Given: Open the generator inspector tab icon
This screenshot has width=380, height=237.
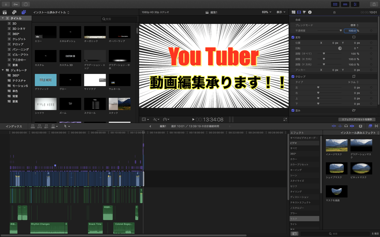Looking at the screenshot, I should 293,12.
